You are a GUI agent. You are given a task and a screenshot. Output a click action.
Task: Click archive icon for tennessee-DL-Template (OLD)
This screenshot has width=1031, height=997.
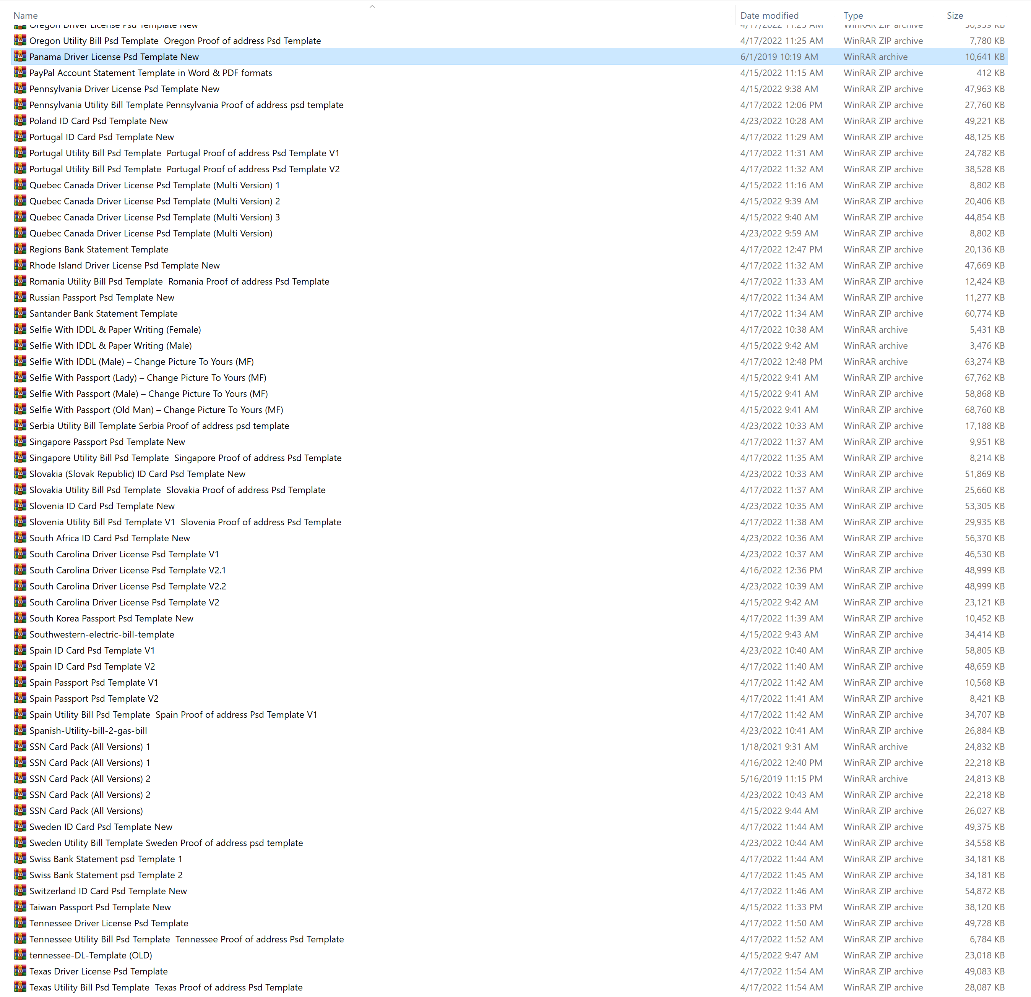coord(20,955)
